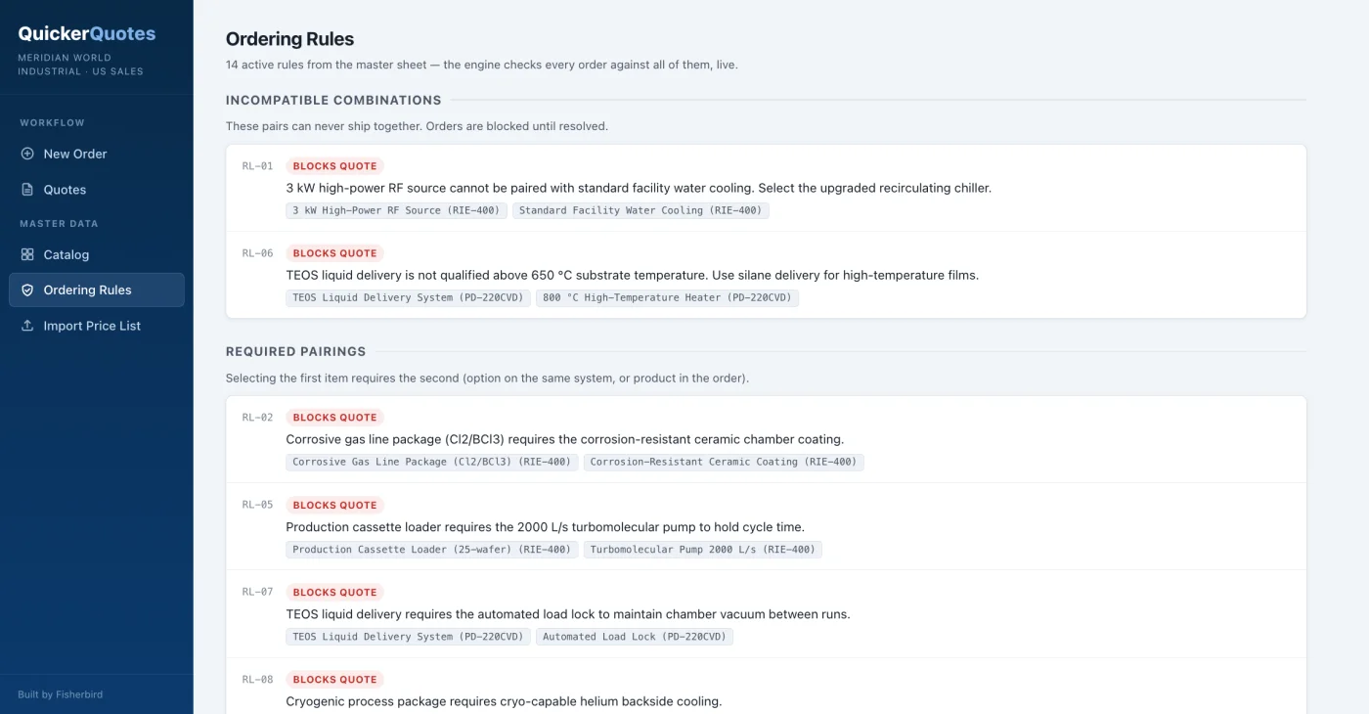Click the Ordering Rules page heading

pyautogui.click(x=289, y=39)
